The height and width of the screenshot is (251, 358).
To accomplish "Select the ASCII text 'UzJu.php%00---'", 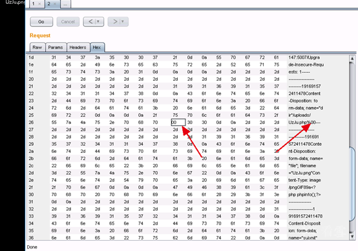I will (x=304, y=123).
